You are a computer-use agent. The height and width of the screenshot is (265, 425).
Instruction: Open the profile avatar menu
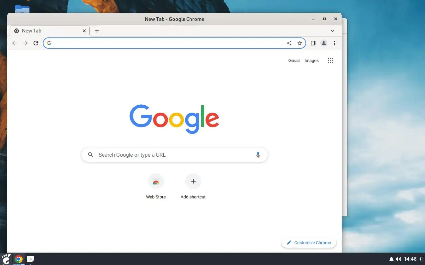[x=324, y=43]
